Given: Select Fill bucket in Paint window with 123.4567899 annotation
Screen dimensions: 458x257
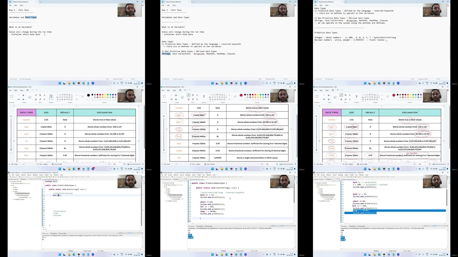Looking at the screenshot, I should coord(346,95).
